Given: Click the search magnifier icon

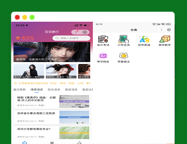Looking at the screenshot, I should pos(57,38).
